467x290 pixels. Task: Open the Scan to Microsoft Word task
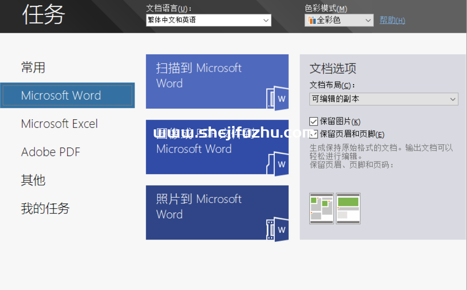[217, 81]
